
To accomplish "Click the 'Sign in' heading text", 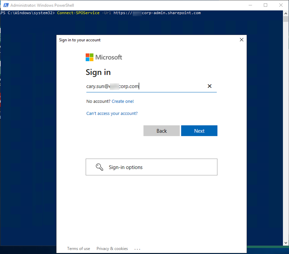I will (98, 72).
